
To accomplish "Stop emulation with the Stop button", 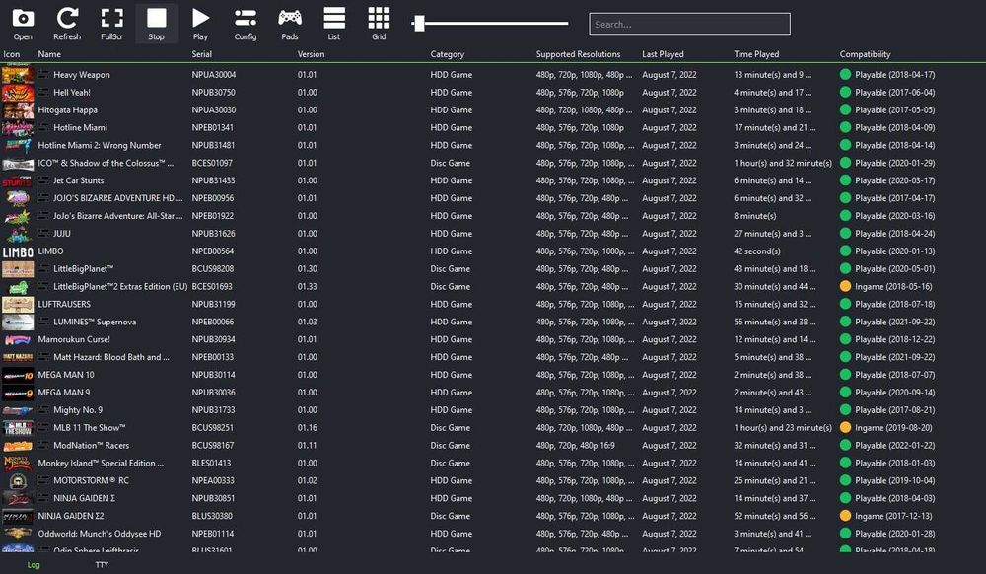I will point(157,24).
